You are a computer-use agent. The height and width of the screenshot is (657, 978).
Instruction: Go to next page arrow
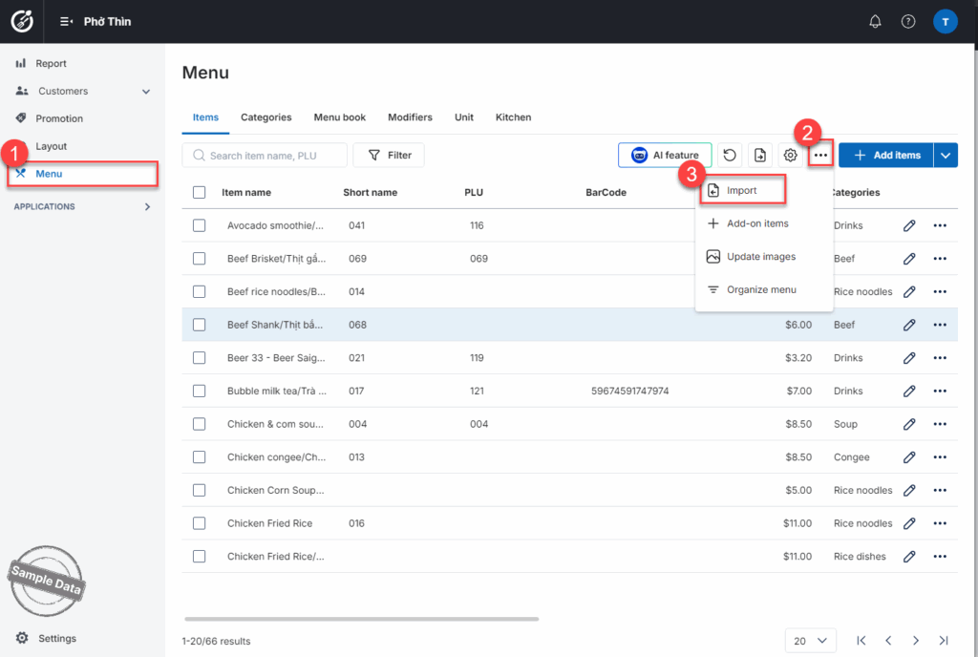pyautogui.click(x=915, y=641)
